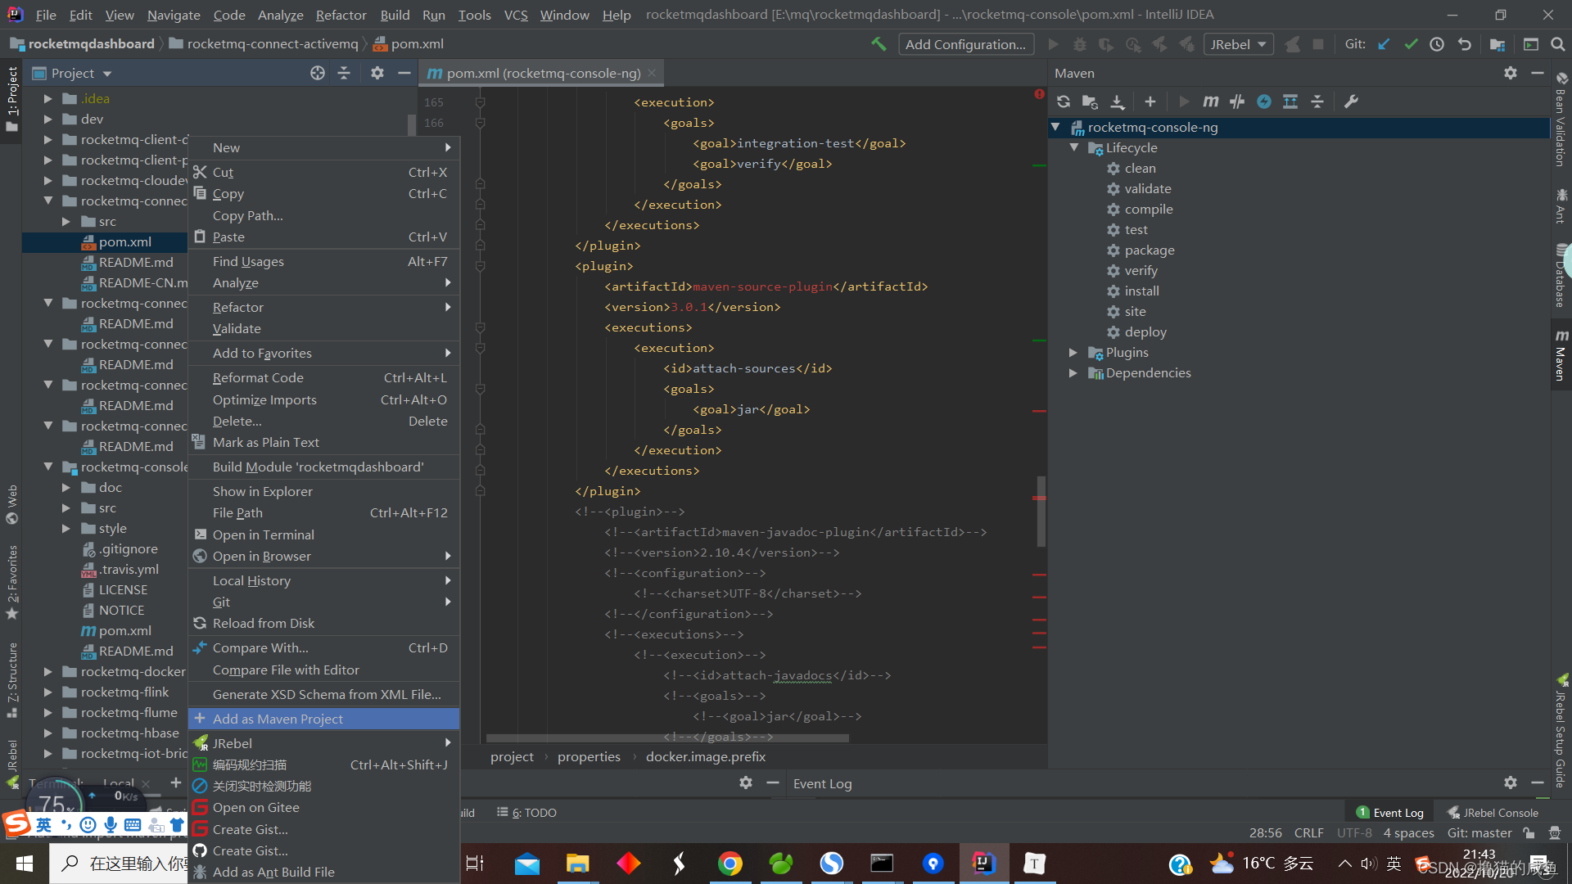Viewport: 1572px width, 884px height.
Task: Expand the Dependencies node in Maven
Action: (x=1073, y=372)
